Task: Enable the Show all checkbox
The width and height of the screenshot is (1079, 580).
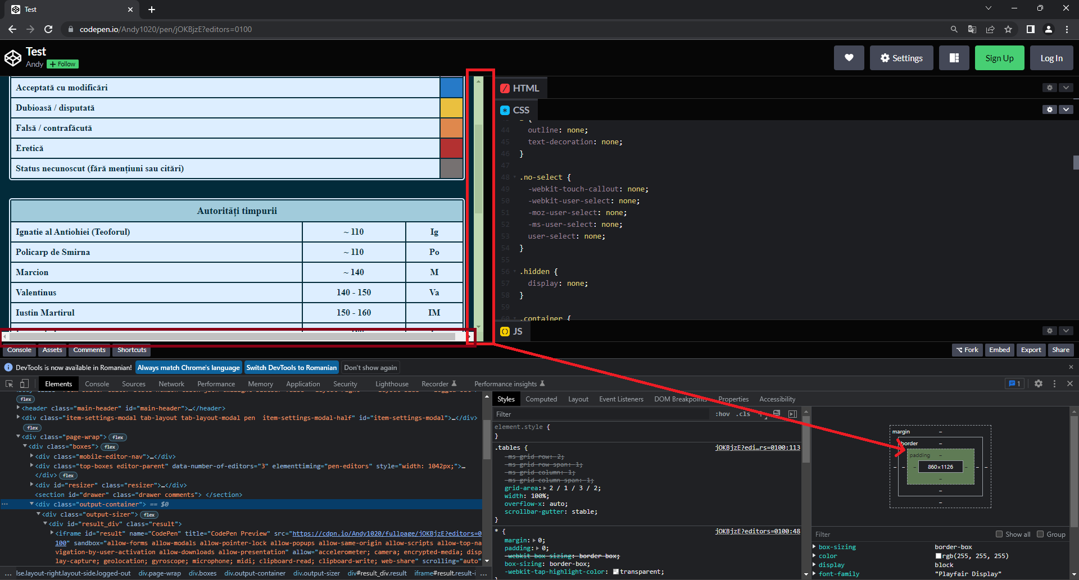Action: point(999,534)
